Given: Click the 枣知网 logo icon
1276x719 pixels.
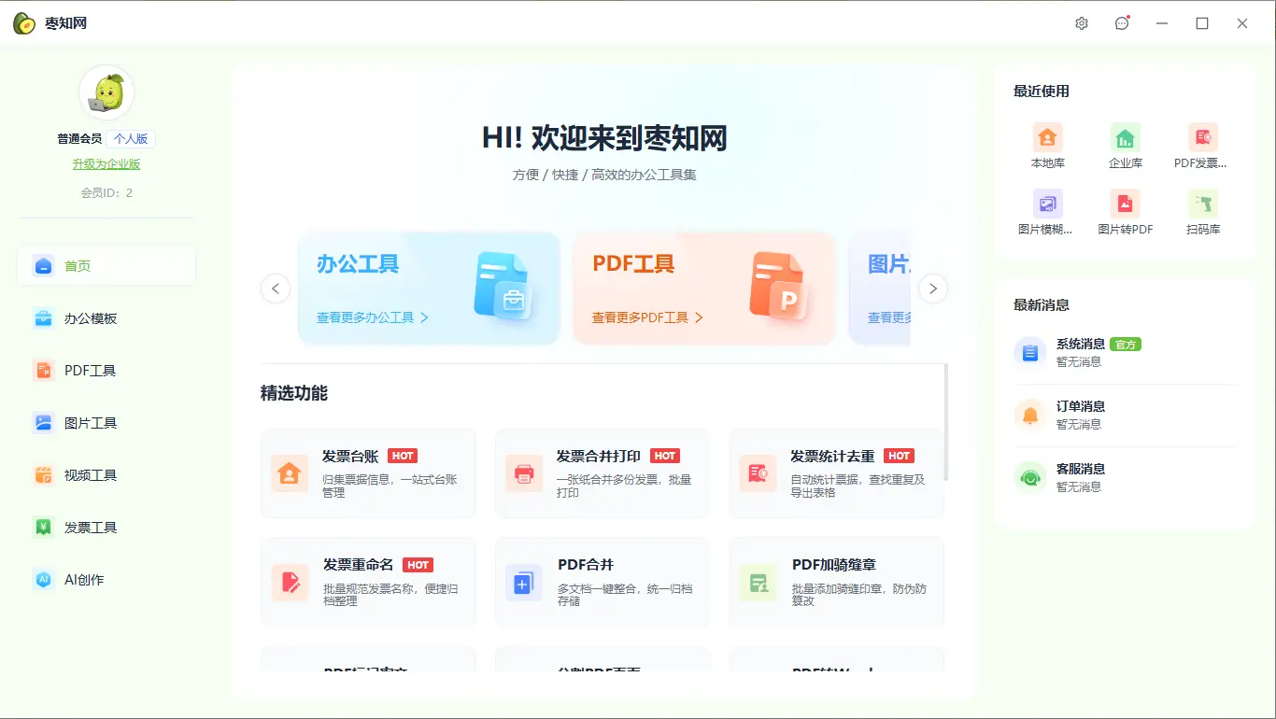Looking at the screenshot, I should click(x=24, y=23).
